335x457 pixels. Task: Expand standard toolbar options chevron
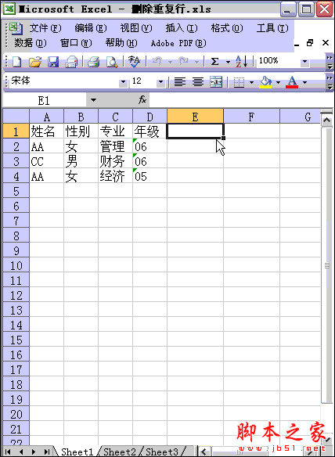[330, 62]
